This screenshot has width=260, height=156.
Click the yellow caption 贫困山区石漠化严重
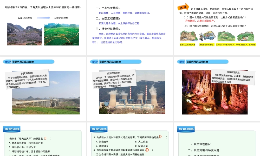pos(187,45)
